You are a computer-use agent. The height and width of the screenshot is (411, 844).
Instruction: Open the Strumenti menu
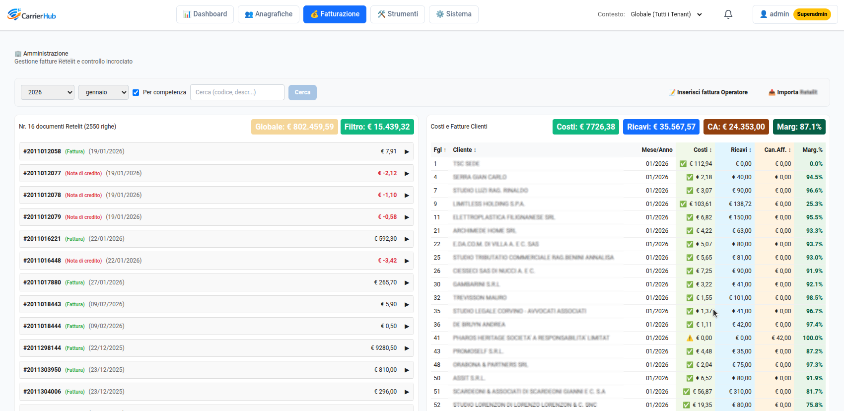(x=398, y=14)
